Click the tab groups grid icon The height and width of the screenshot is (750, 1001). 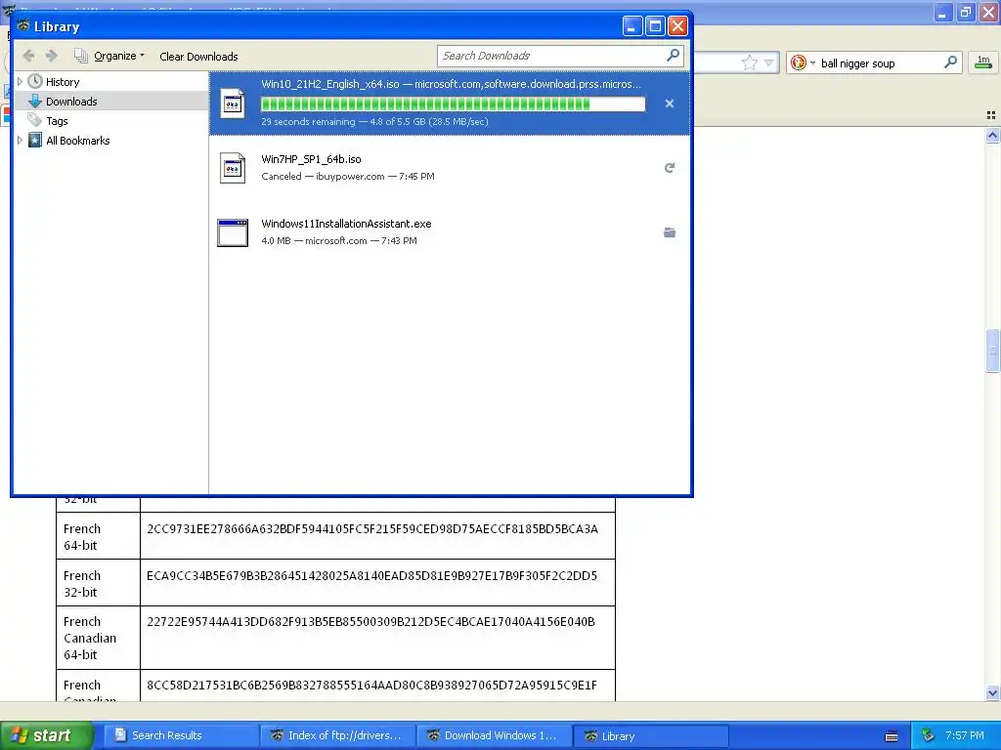click(x=991, y=115)
